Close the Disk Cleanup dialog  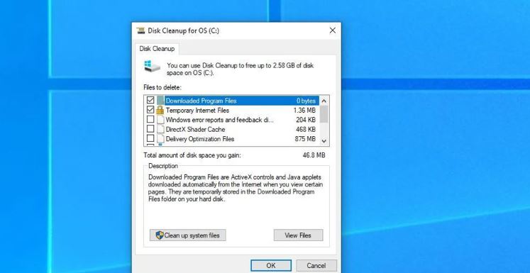coord(333,30)
